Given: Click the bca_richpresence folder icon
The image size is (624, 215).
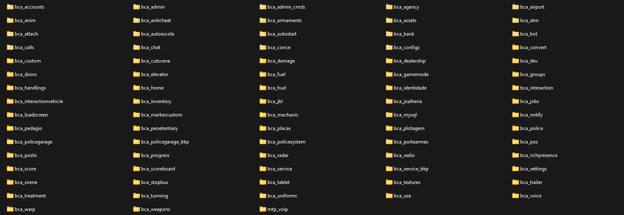Looking at the screenshot, I should tap(516, 155).
